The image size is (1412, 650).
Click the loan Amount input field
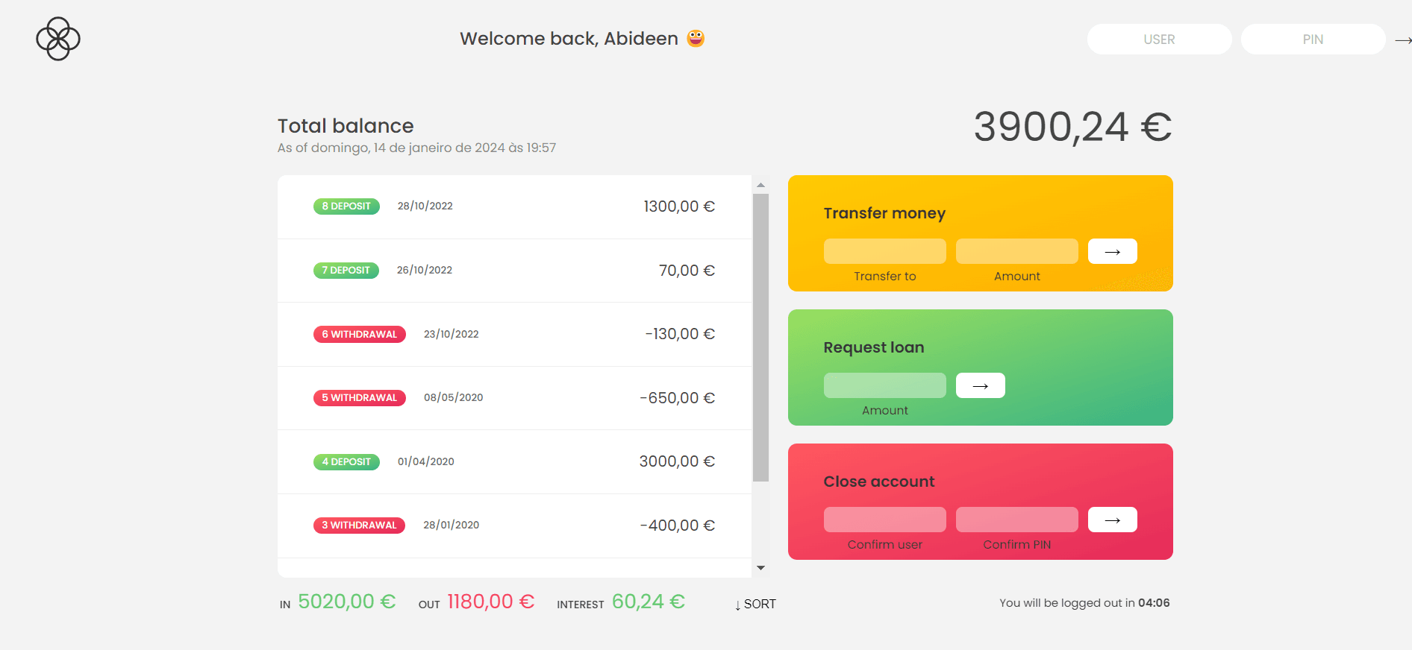[884, 385]
